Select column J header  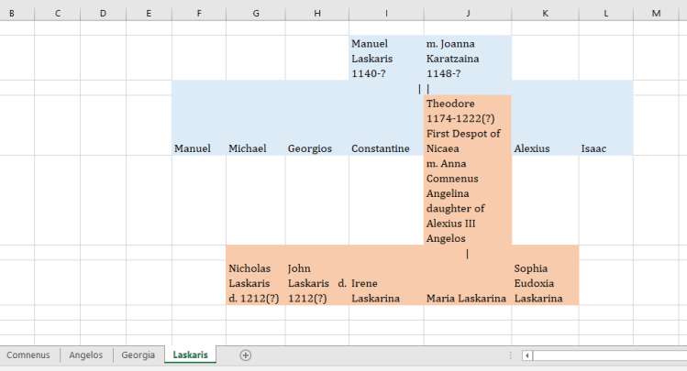[468, 13]
